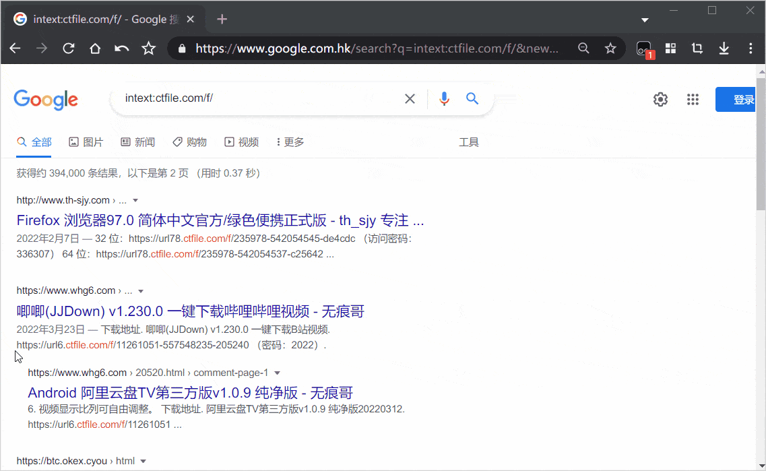The image size is (766, 471).
Task: Start Google voice search microphone
Action: pos(443,99)
